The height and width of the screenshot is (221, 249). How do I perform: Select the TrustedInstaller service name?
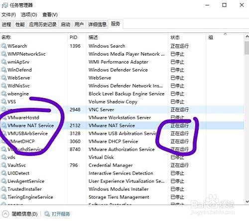coord(24,189)
